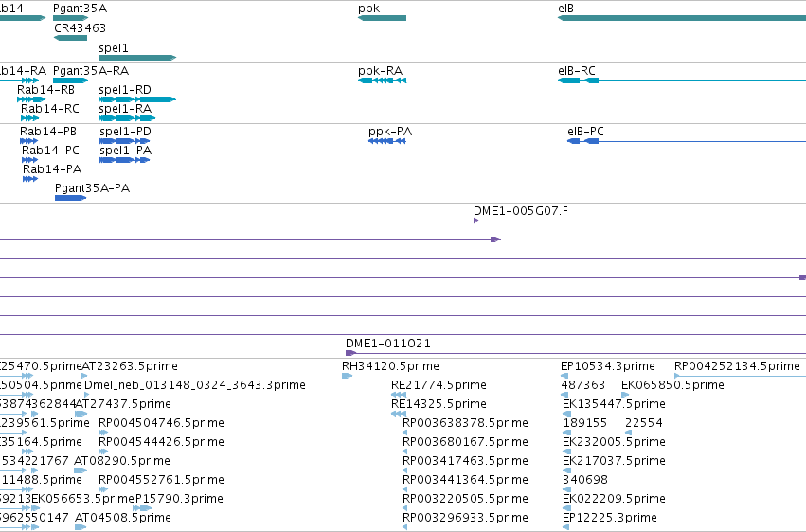
Task: Select the elB gene feature
Action: pyautogui.click(x=682, y=18)
